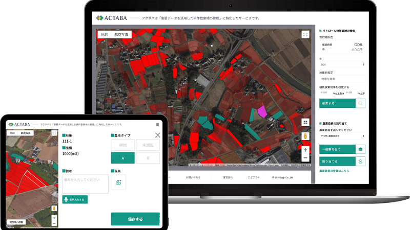Click the 備考 remarks text area
Image resolution: width=410 pixels, height=230 pixels.
[x=85, y=184]
